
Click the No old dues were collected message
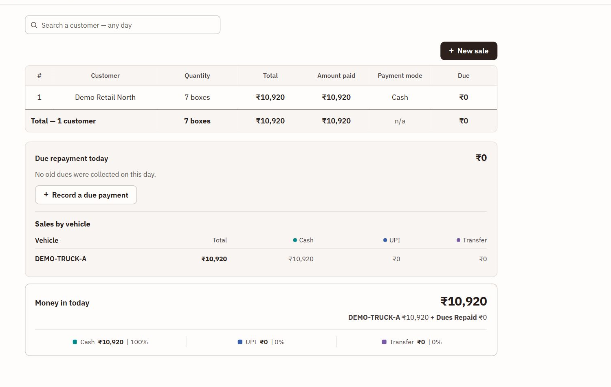click(x=95, y=174)
